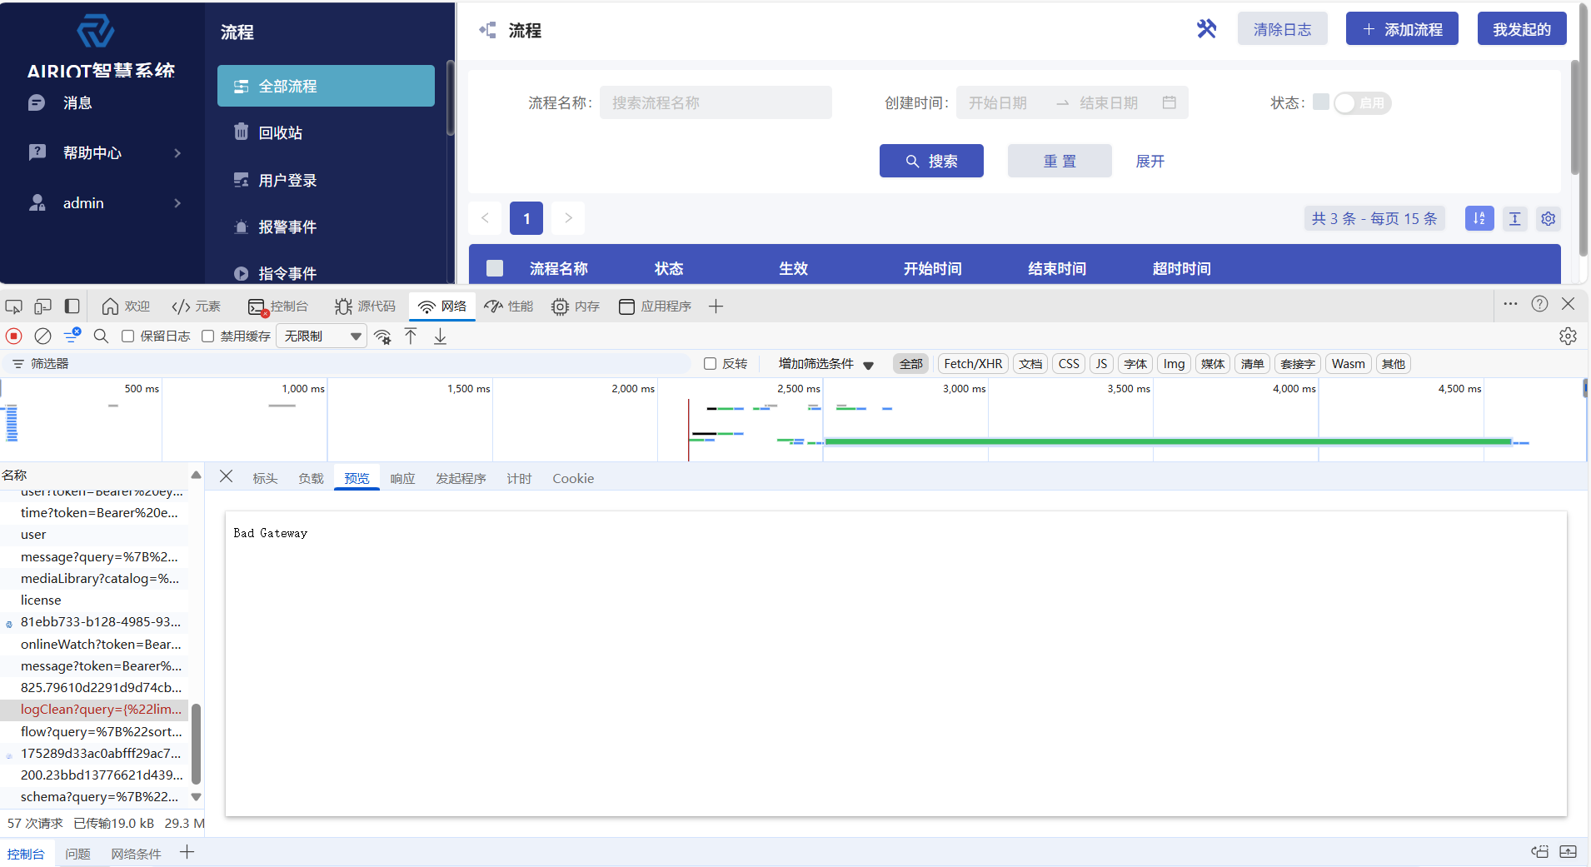Viewport: 1591px width, 867px height.
Task: Toggle the device emulation toolbar icon
Action: tap(42, 306)
